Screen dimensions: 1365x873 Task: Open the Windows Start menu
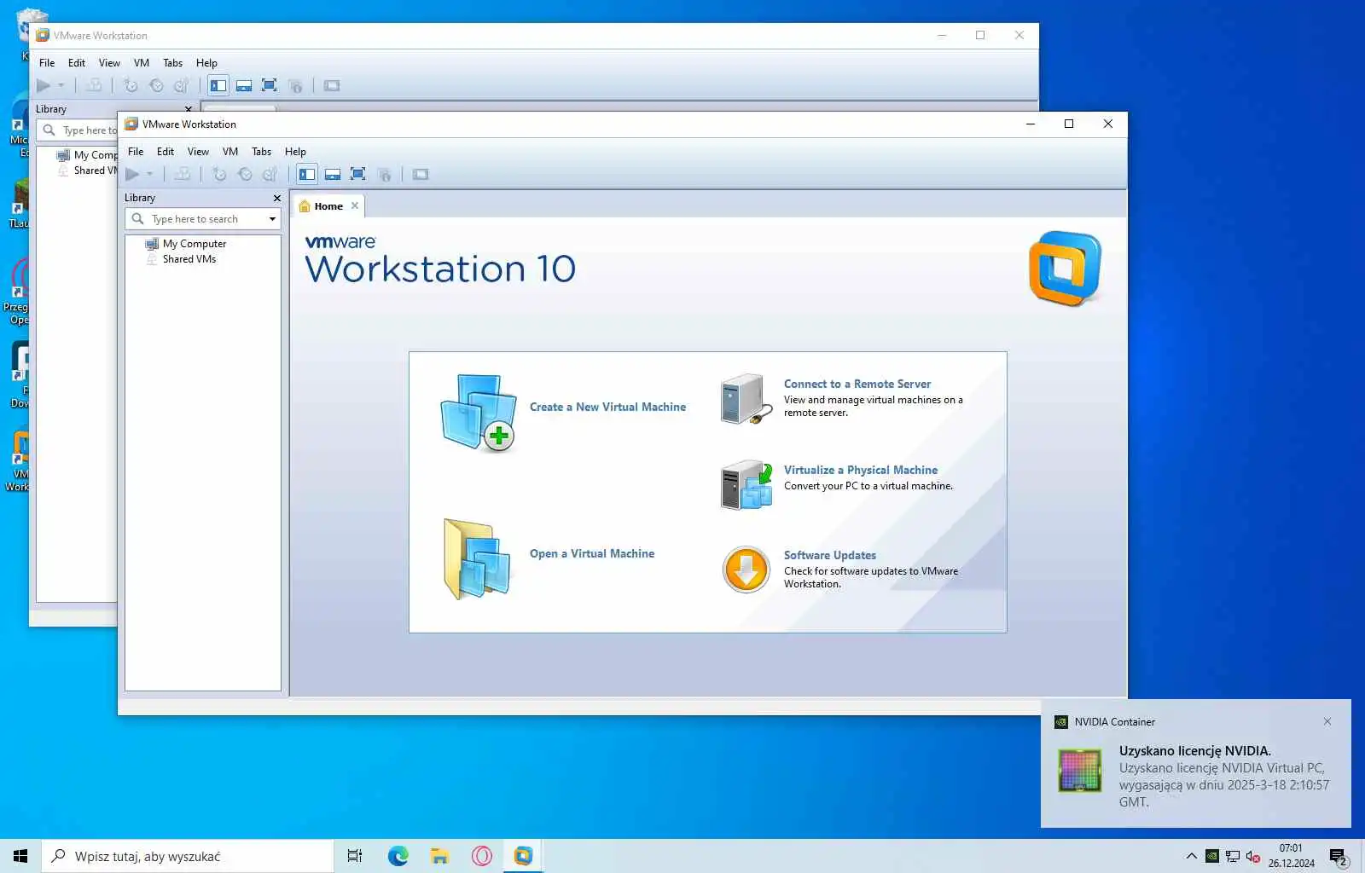(x=20, y=856)
